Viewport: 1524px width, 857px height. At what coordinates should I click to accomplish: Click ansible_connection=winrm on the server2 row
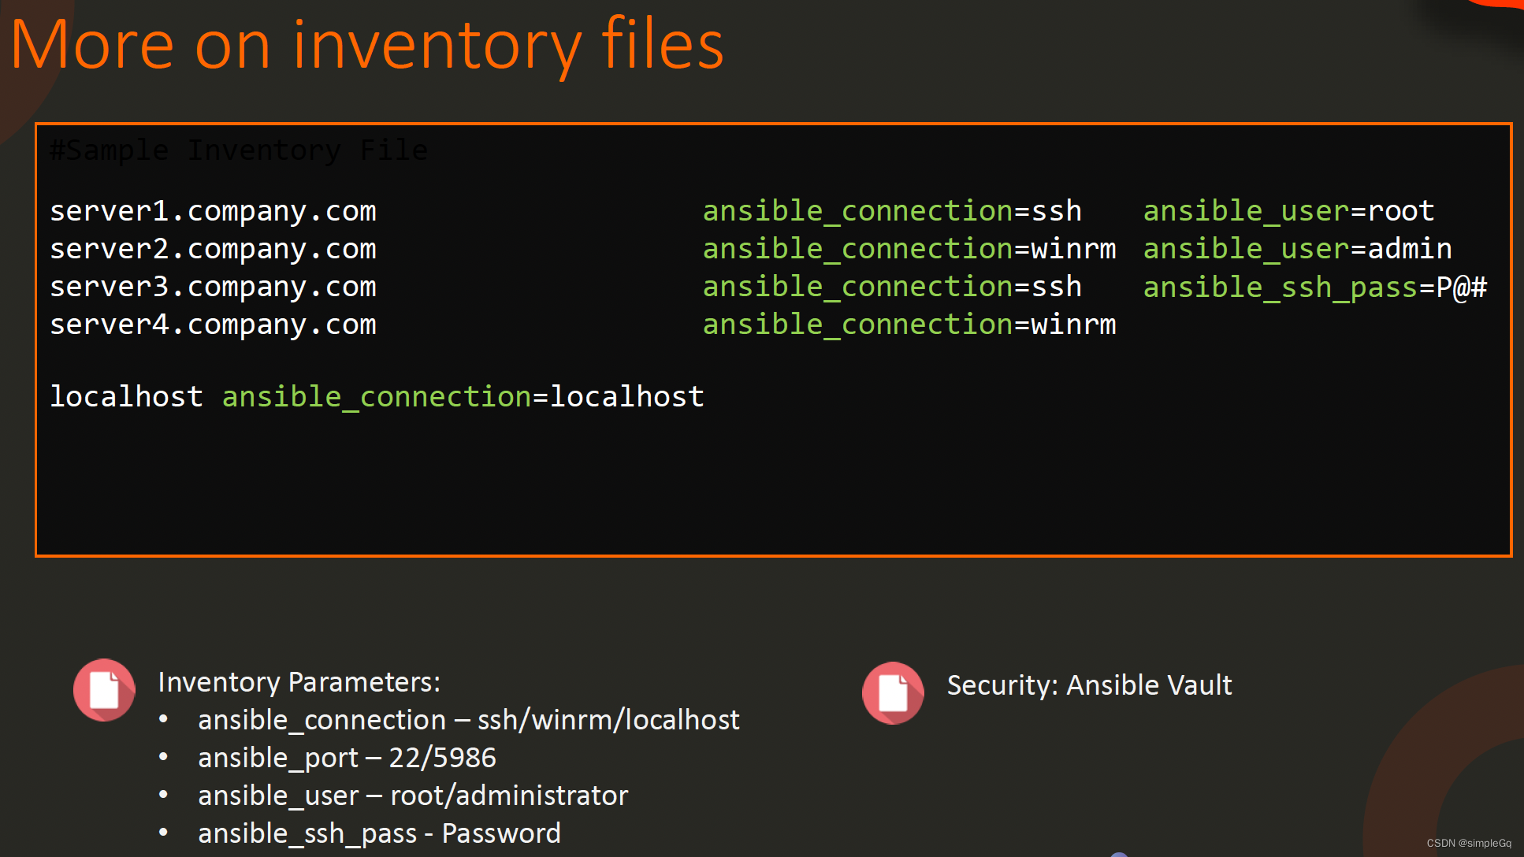(909, 249)
